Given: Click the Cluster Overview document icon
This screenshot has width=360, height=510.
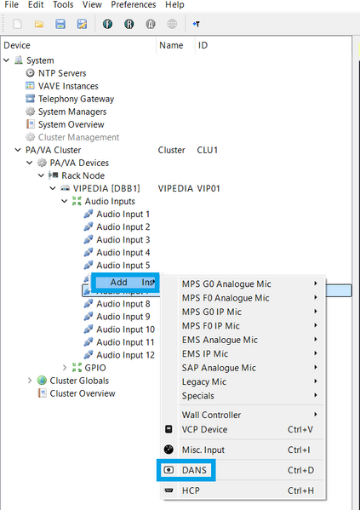Looking at the screenshot, I should tap(42, 393).
